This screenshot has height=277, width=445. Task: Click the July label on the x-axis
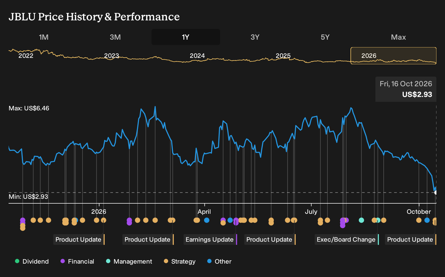pyautogui.click(x=311, y=212)
